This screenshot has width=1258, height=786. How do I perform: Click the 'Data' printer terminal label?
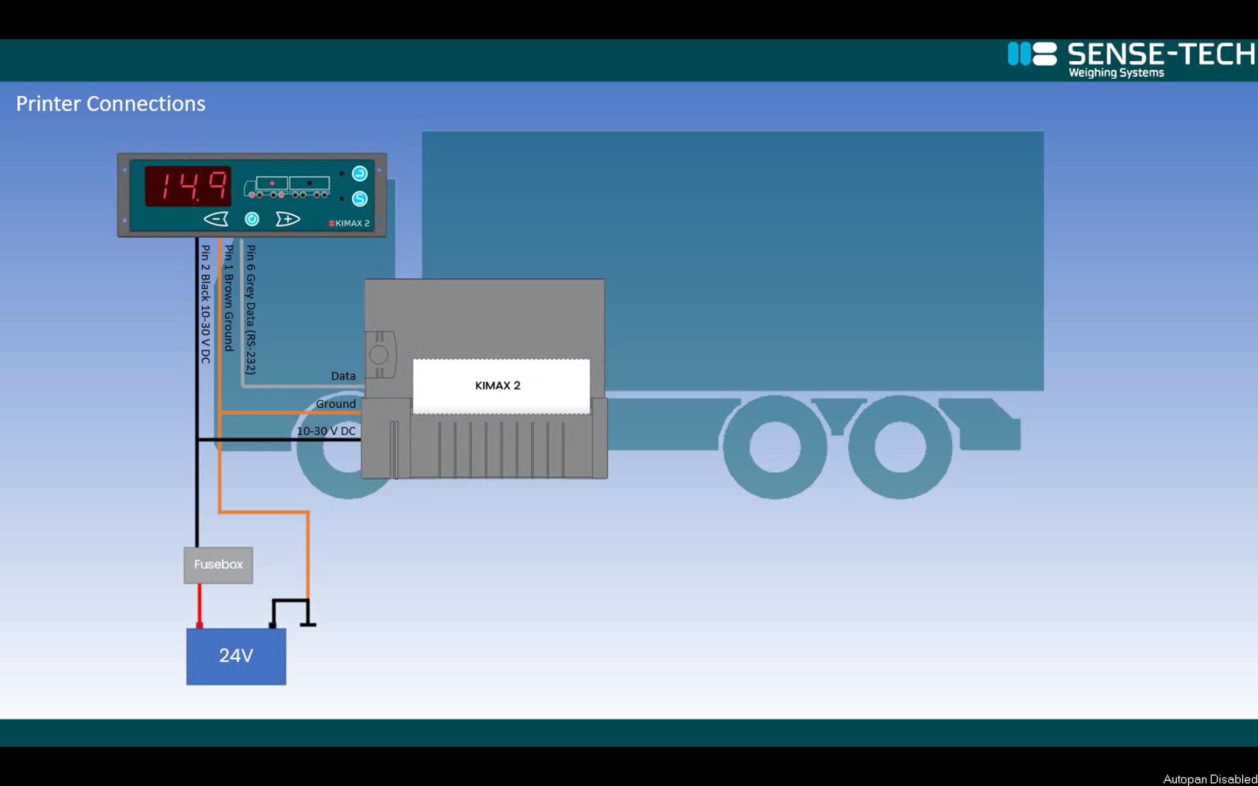(343, 376)
